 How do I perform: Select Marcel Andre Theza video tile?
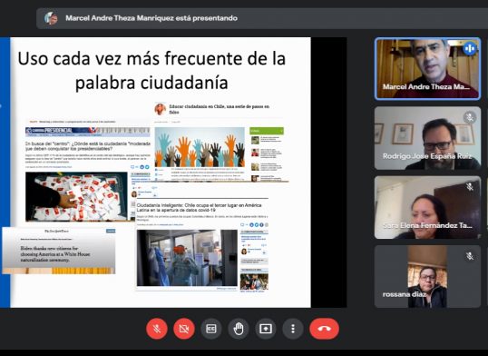(427, 69)
